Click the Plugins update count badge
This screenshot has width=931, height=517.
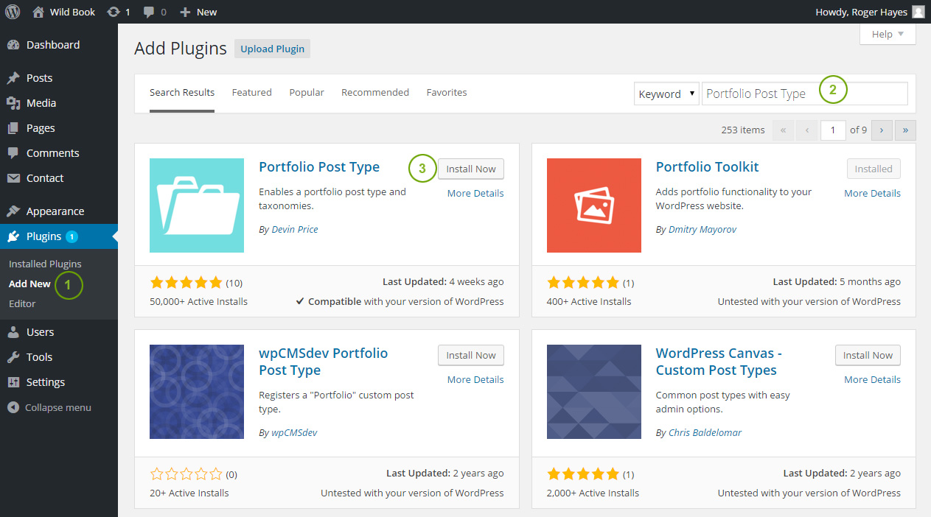72,236
